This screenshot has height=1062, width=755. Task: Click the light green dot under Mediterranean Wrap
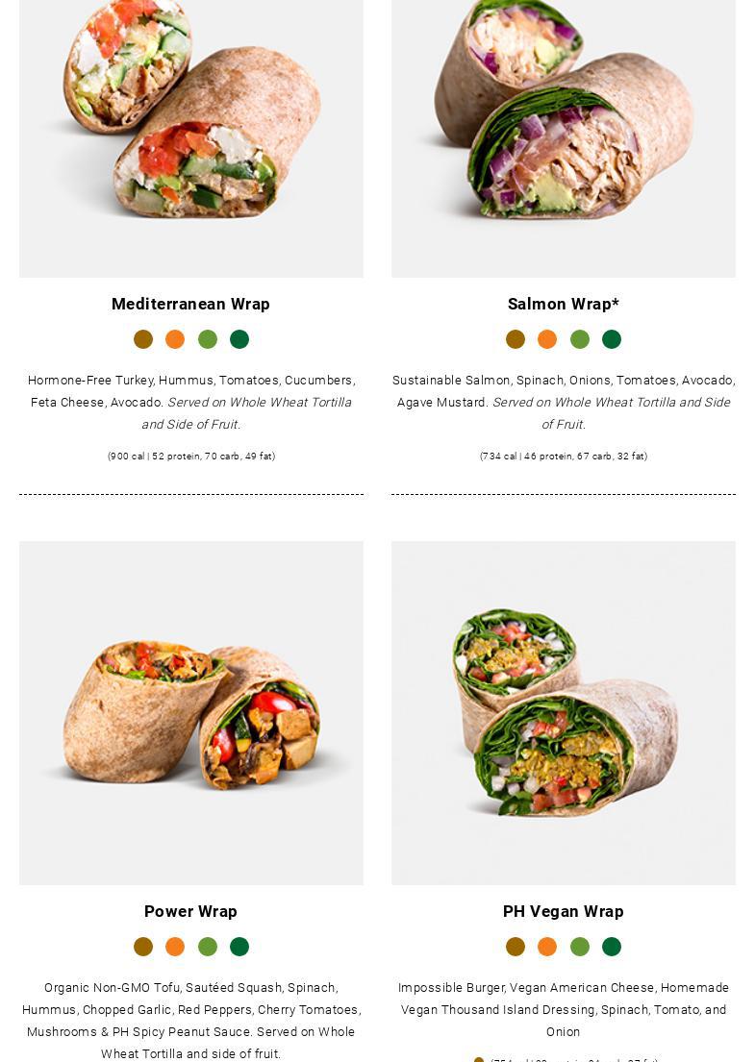208,339
